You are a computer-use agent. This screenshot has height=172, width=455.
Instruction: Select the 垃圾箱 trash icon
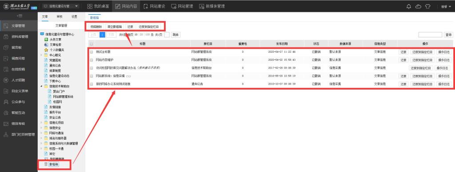46,164
